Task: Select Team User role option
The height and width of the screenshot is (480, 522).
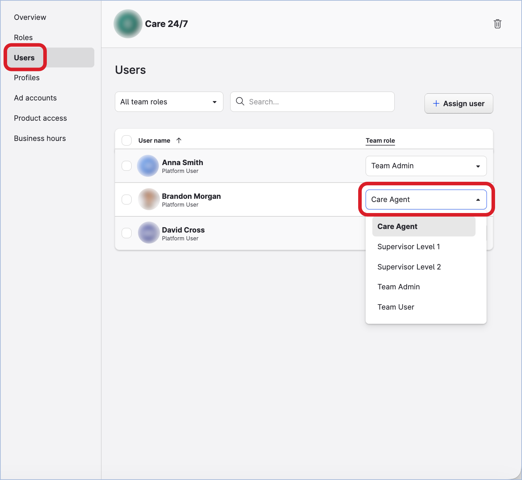Action: pyautogui.click(x=396, y=307)
